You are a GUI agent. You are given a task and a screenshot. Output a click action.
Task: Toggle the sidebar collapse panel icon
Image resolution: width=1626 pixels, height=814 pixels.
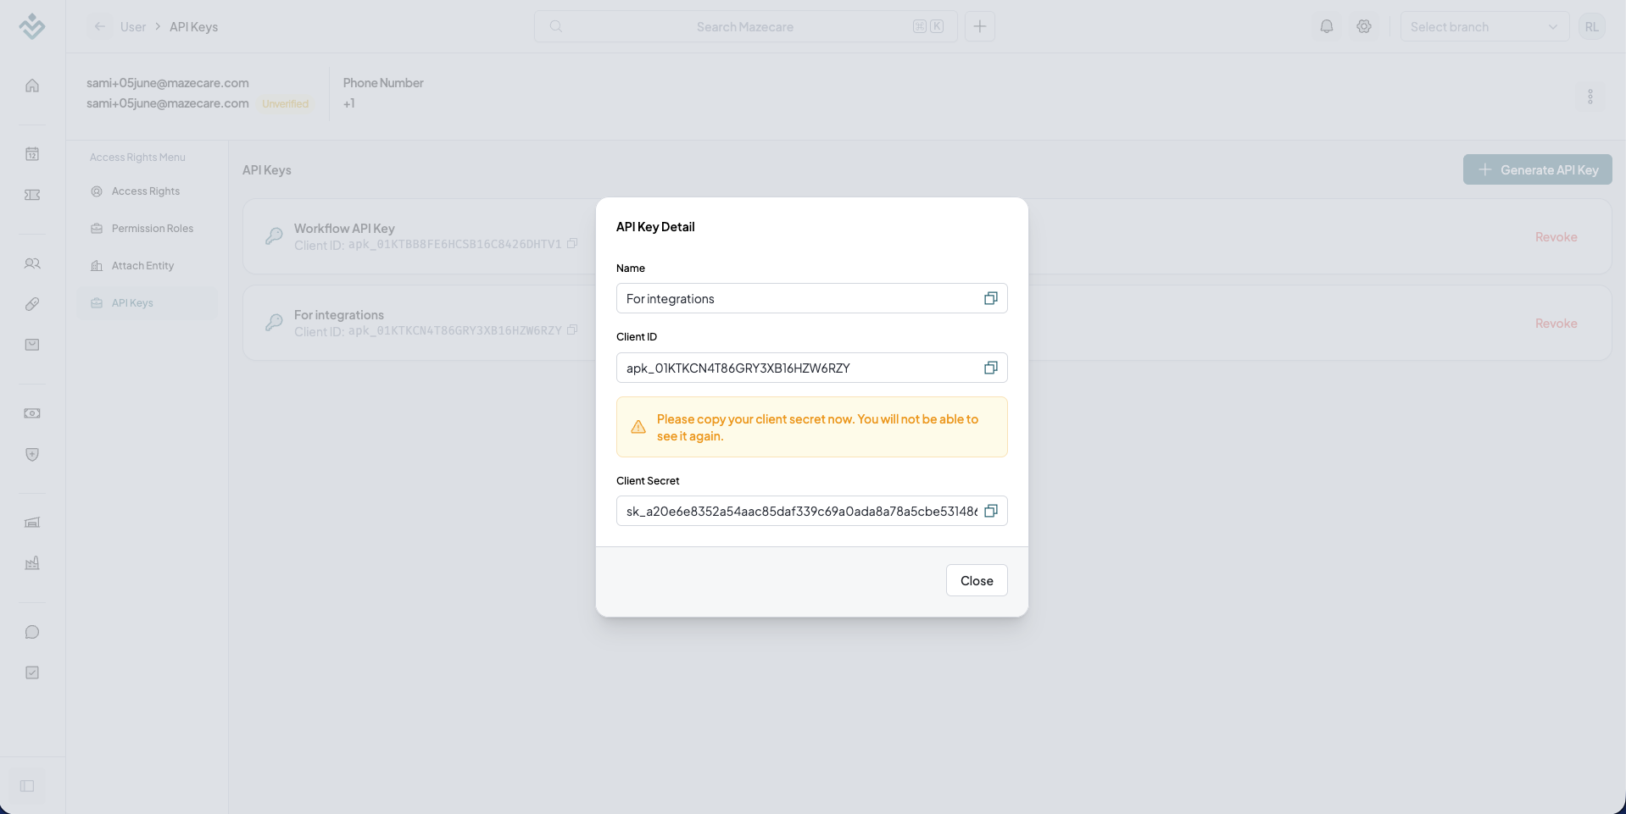click(x=27, y=786)
